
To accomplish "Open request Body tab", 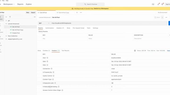I will pos(69,28).
